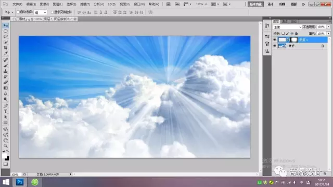Hide Layer 1 using its eye icon

pos(275,39)
